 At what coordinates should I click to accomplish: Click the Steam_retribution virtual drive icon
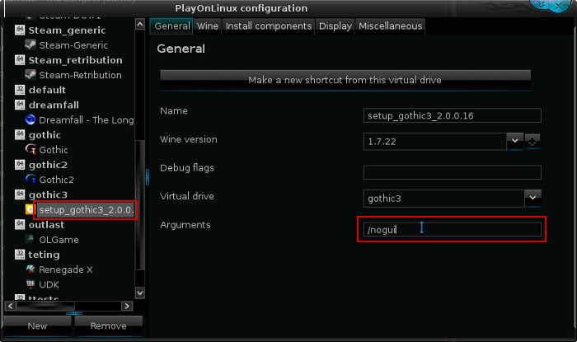[x=20, y=60]
